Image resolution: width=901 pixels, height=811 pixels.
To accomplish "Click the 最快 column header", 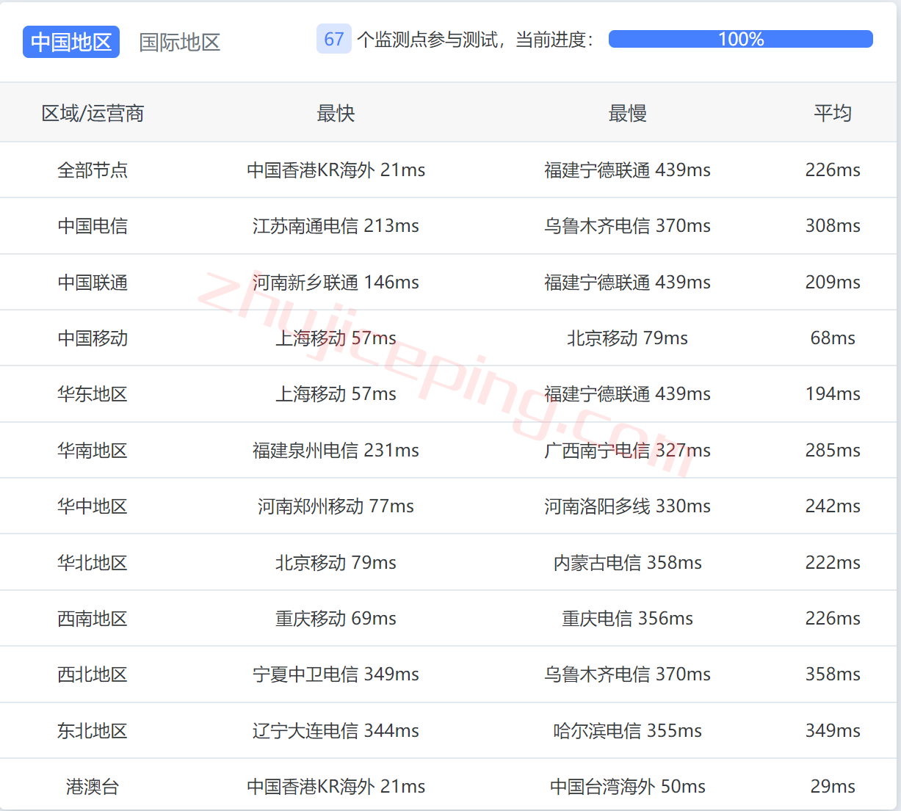I will (x=336, y=112).
